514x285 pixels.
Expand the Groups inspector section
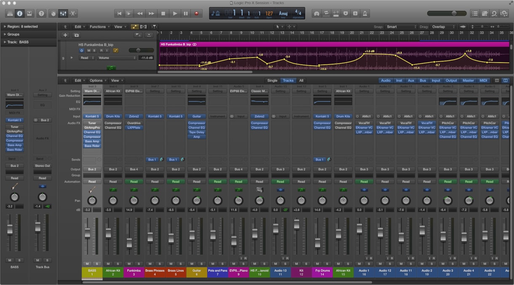5,34
